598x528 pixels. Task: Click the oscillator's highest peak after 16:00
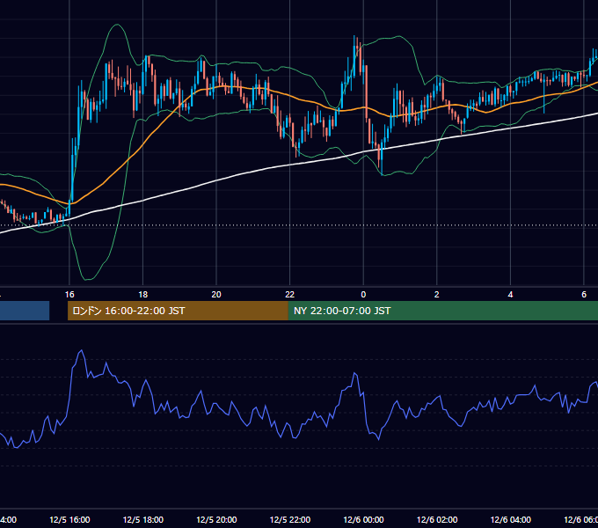click(x=81, y=350)
